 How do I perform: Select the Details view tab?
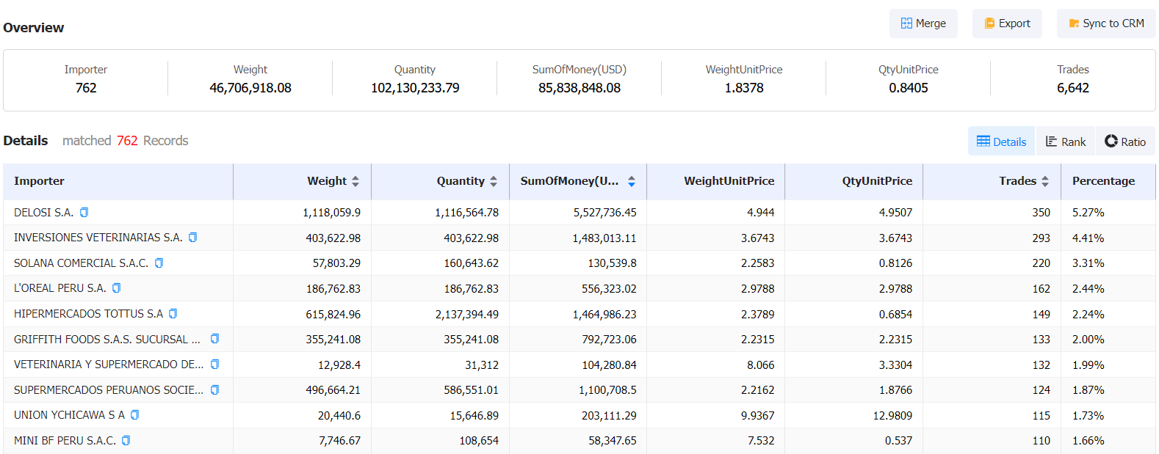(x=1002, y=142)
